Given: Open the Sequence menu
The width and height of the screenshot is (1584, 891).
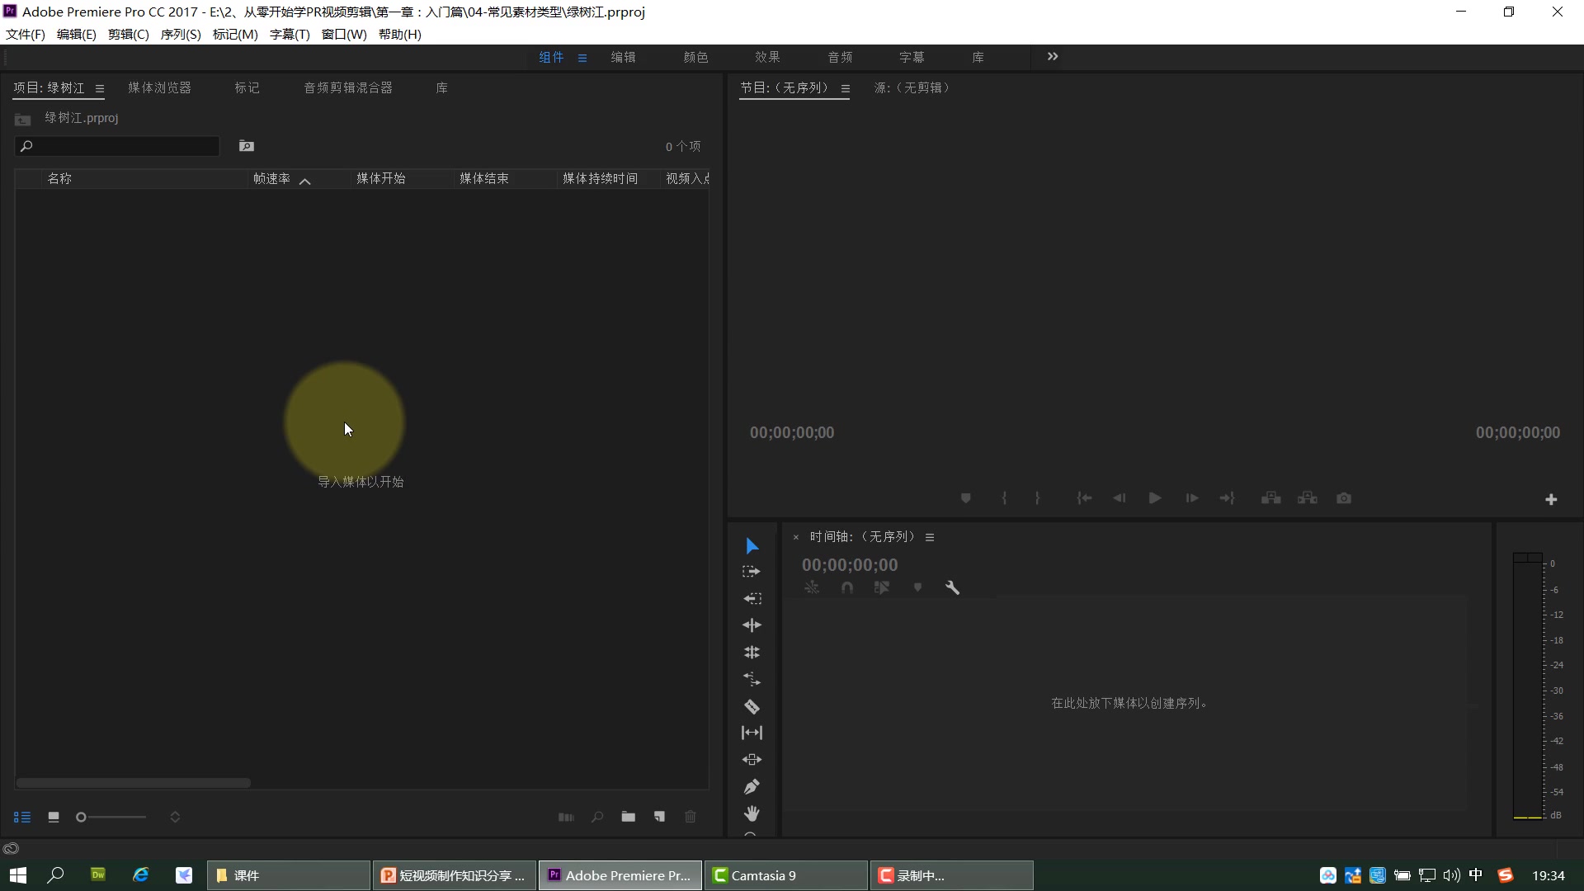Looking at the screenshot, I should click(x=181, y=34).
